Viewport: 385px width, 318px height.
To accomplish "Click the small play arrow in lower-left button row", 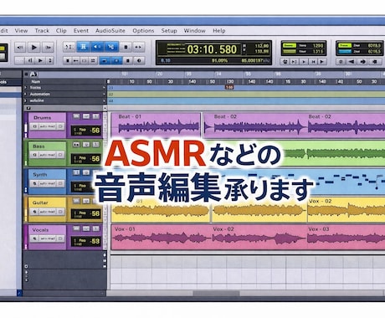I will 40,60.
